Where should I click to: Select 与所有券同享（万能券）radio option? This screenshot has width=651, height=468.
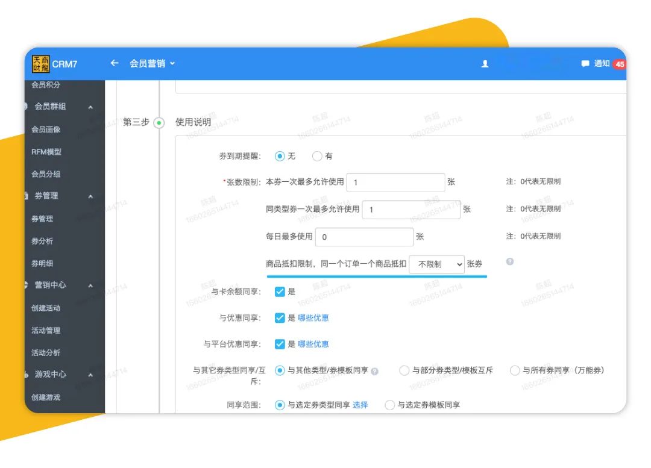[x=515, y=370]
